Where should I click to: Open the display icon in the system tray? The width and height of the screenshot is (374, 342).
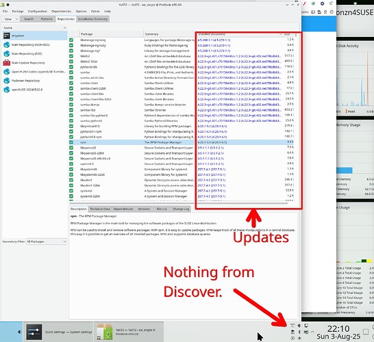[306, 326]
